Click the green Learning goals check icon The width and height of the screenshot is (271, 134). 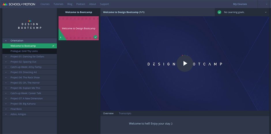click(219, 12)
